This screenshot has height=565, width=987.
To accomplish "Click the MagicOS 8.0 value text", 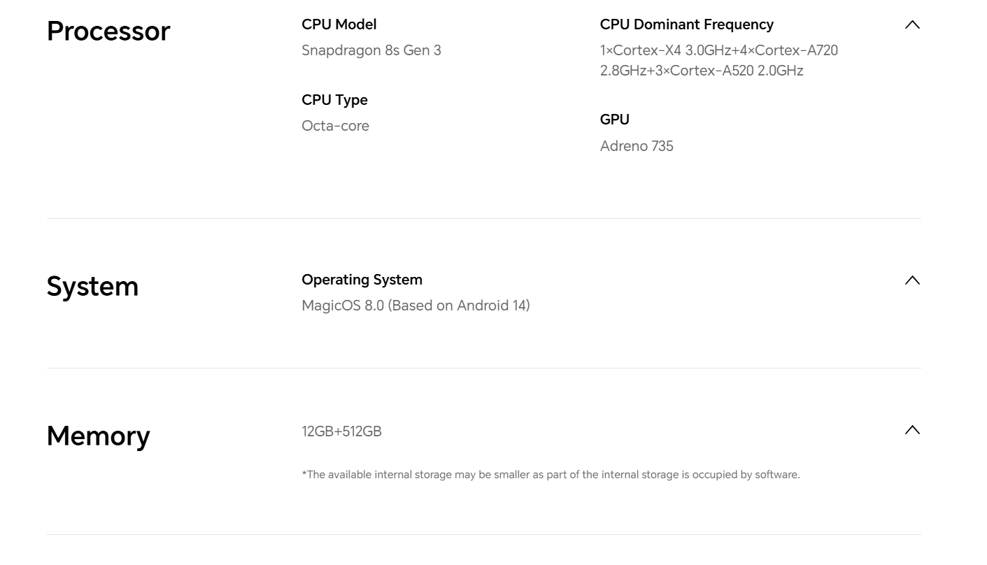I will click(343, 306).
